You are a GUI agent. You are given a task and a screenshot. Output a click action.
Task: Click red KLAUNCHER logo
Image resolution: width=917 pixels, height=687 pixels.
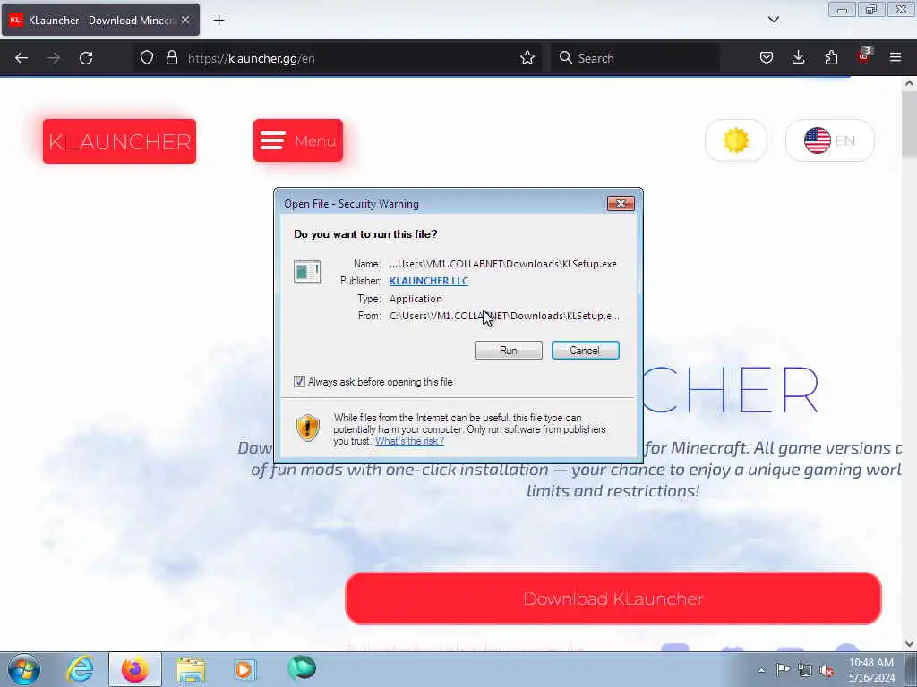click(119, 141)
